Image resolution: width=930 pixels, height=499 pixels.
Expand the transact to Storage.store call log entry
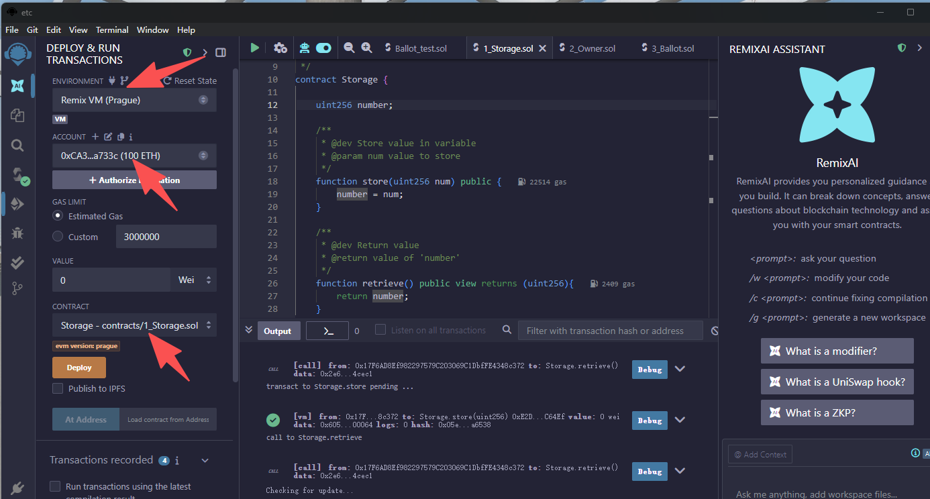click(680, 369)
